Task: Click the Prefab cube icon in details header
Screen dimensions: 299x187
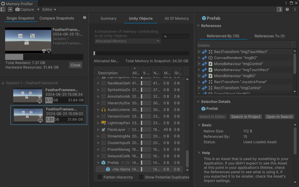Action: point(204,18)
